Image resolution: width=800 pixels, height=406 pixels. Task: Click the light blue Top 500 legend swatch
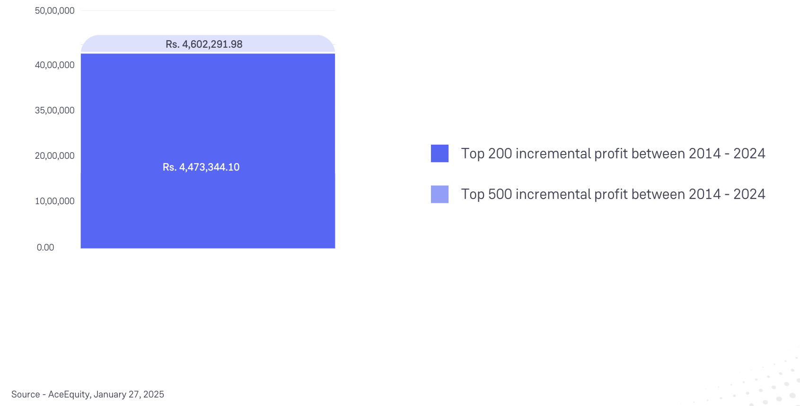[440, 194]
